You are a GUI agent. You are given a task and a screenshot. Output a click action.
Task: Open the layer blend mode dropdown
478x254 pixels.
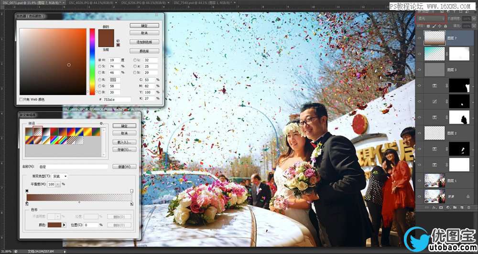click(430, 19)
